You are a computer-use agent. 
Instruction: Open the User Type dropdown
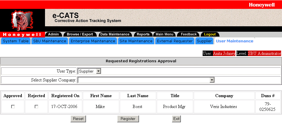90,71
